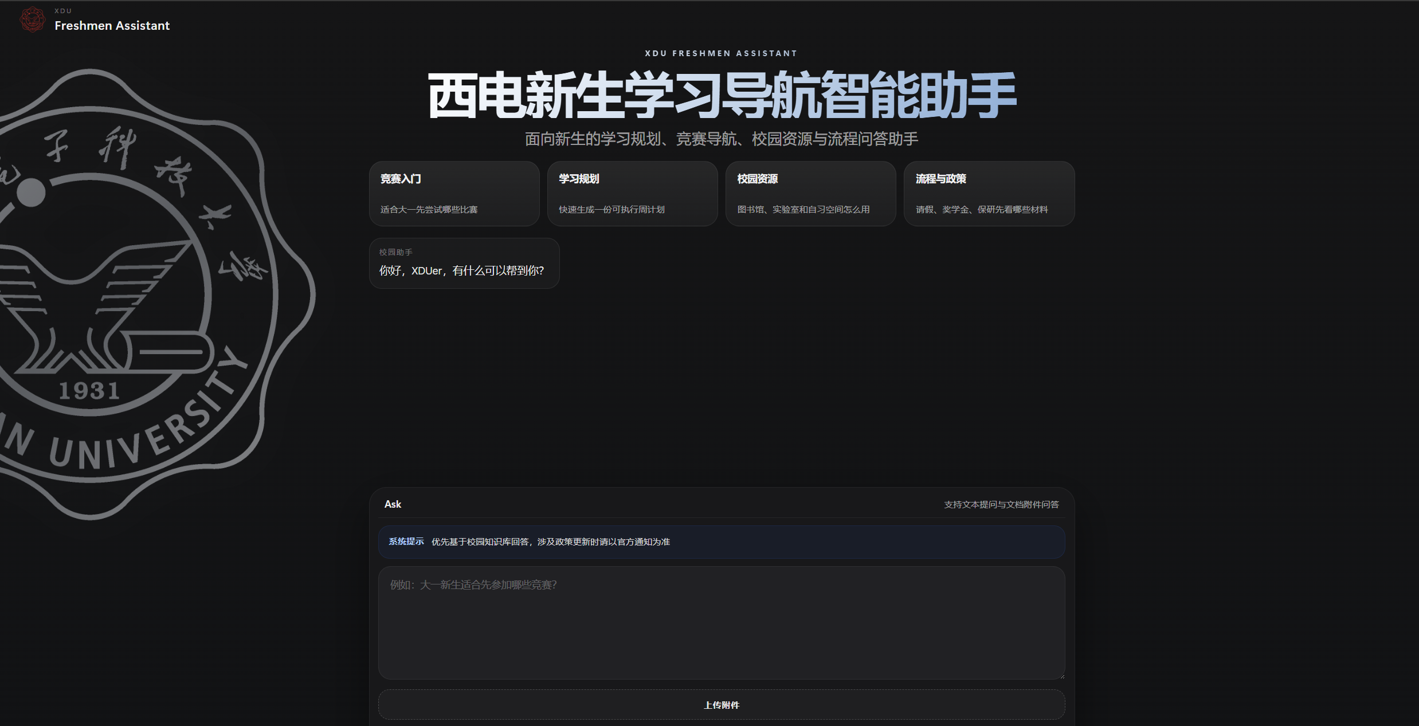
Task: Click the 上传附件 upload button
Action: tap(722, 705)
